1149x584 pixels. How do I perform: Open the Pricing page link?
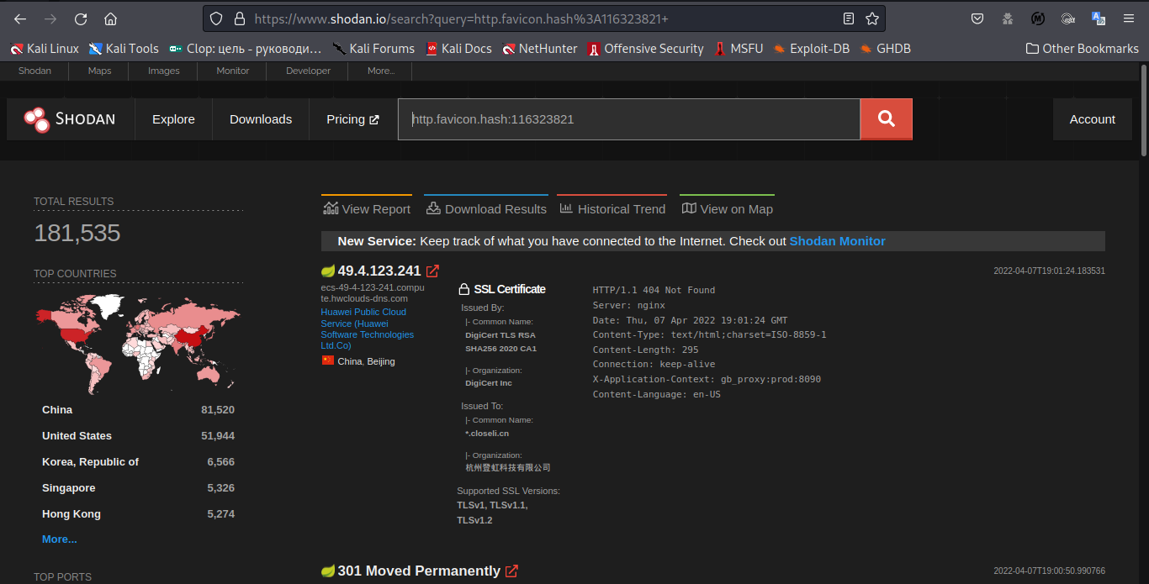[353, 119]
